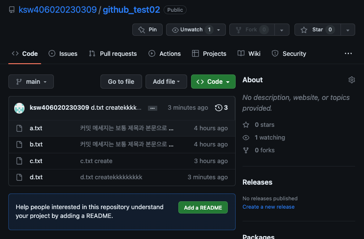Open latest commit message d.txt createkkkk...

coord(116,108)
